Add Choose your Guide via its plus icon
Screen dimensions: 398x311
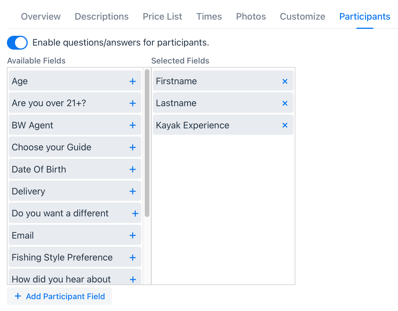tap(133, 147)
